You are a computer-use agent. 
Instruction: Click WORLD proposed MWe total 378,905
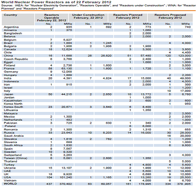point(184,184)
